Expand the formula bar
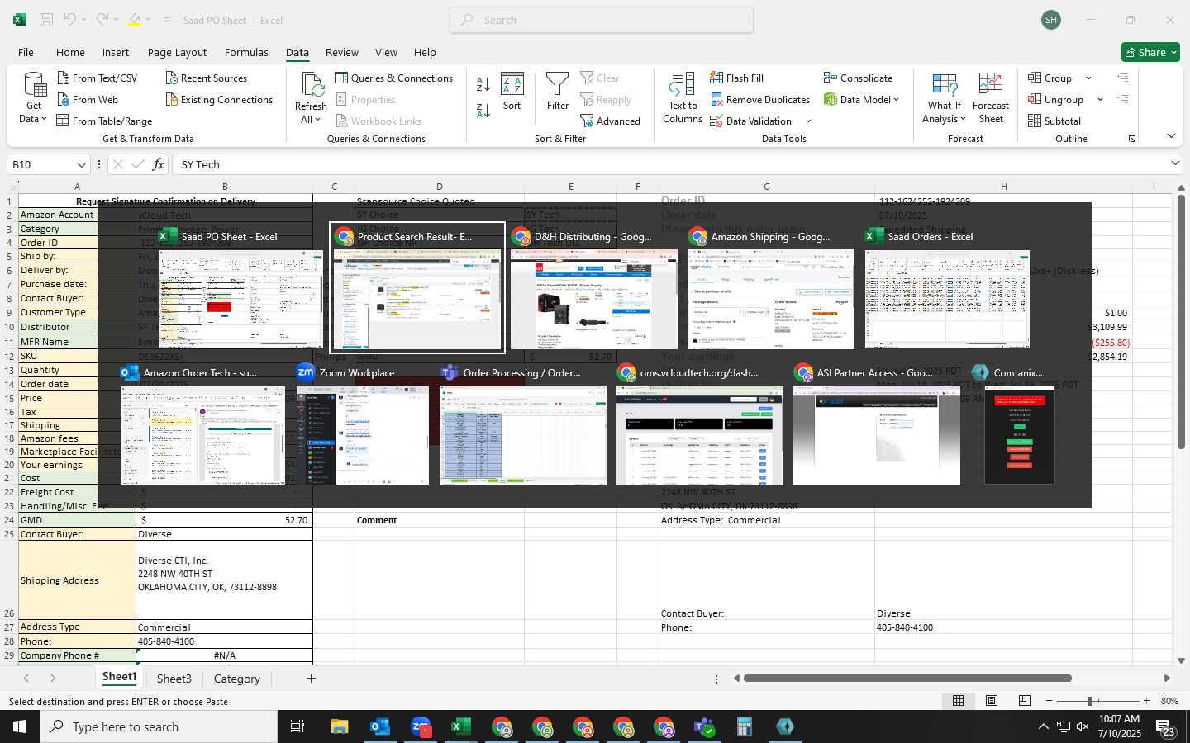1190x743 pixels. pos(1175,163)
